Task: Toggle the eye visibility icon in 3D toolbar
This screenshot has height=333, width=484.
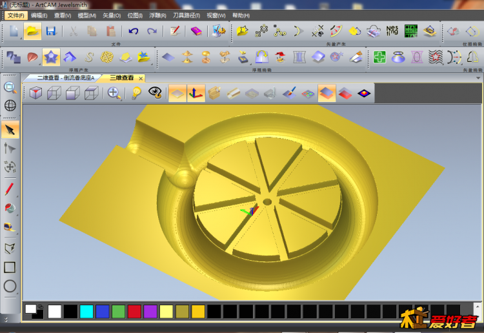Action: [x=155, y=93]
